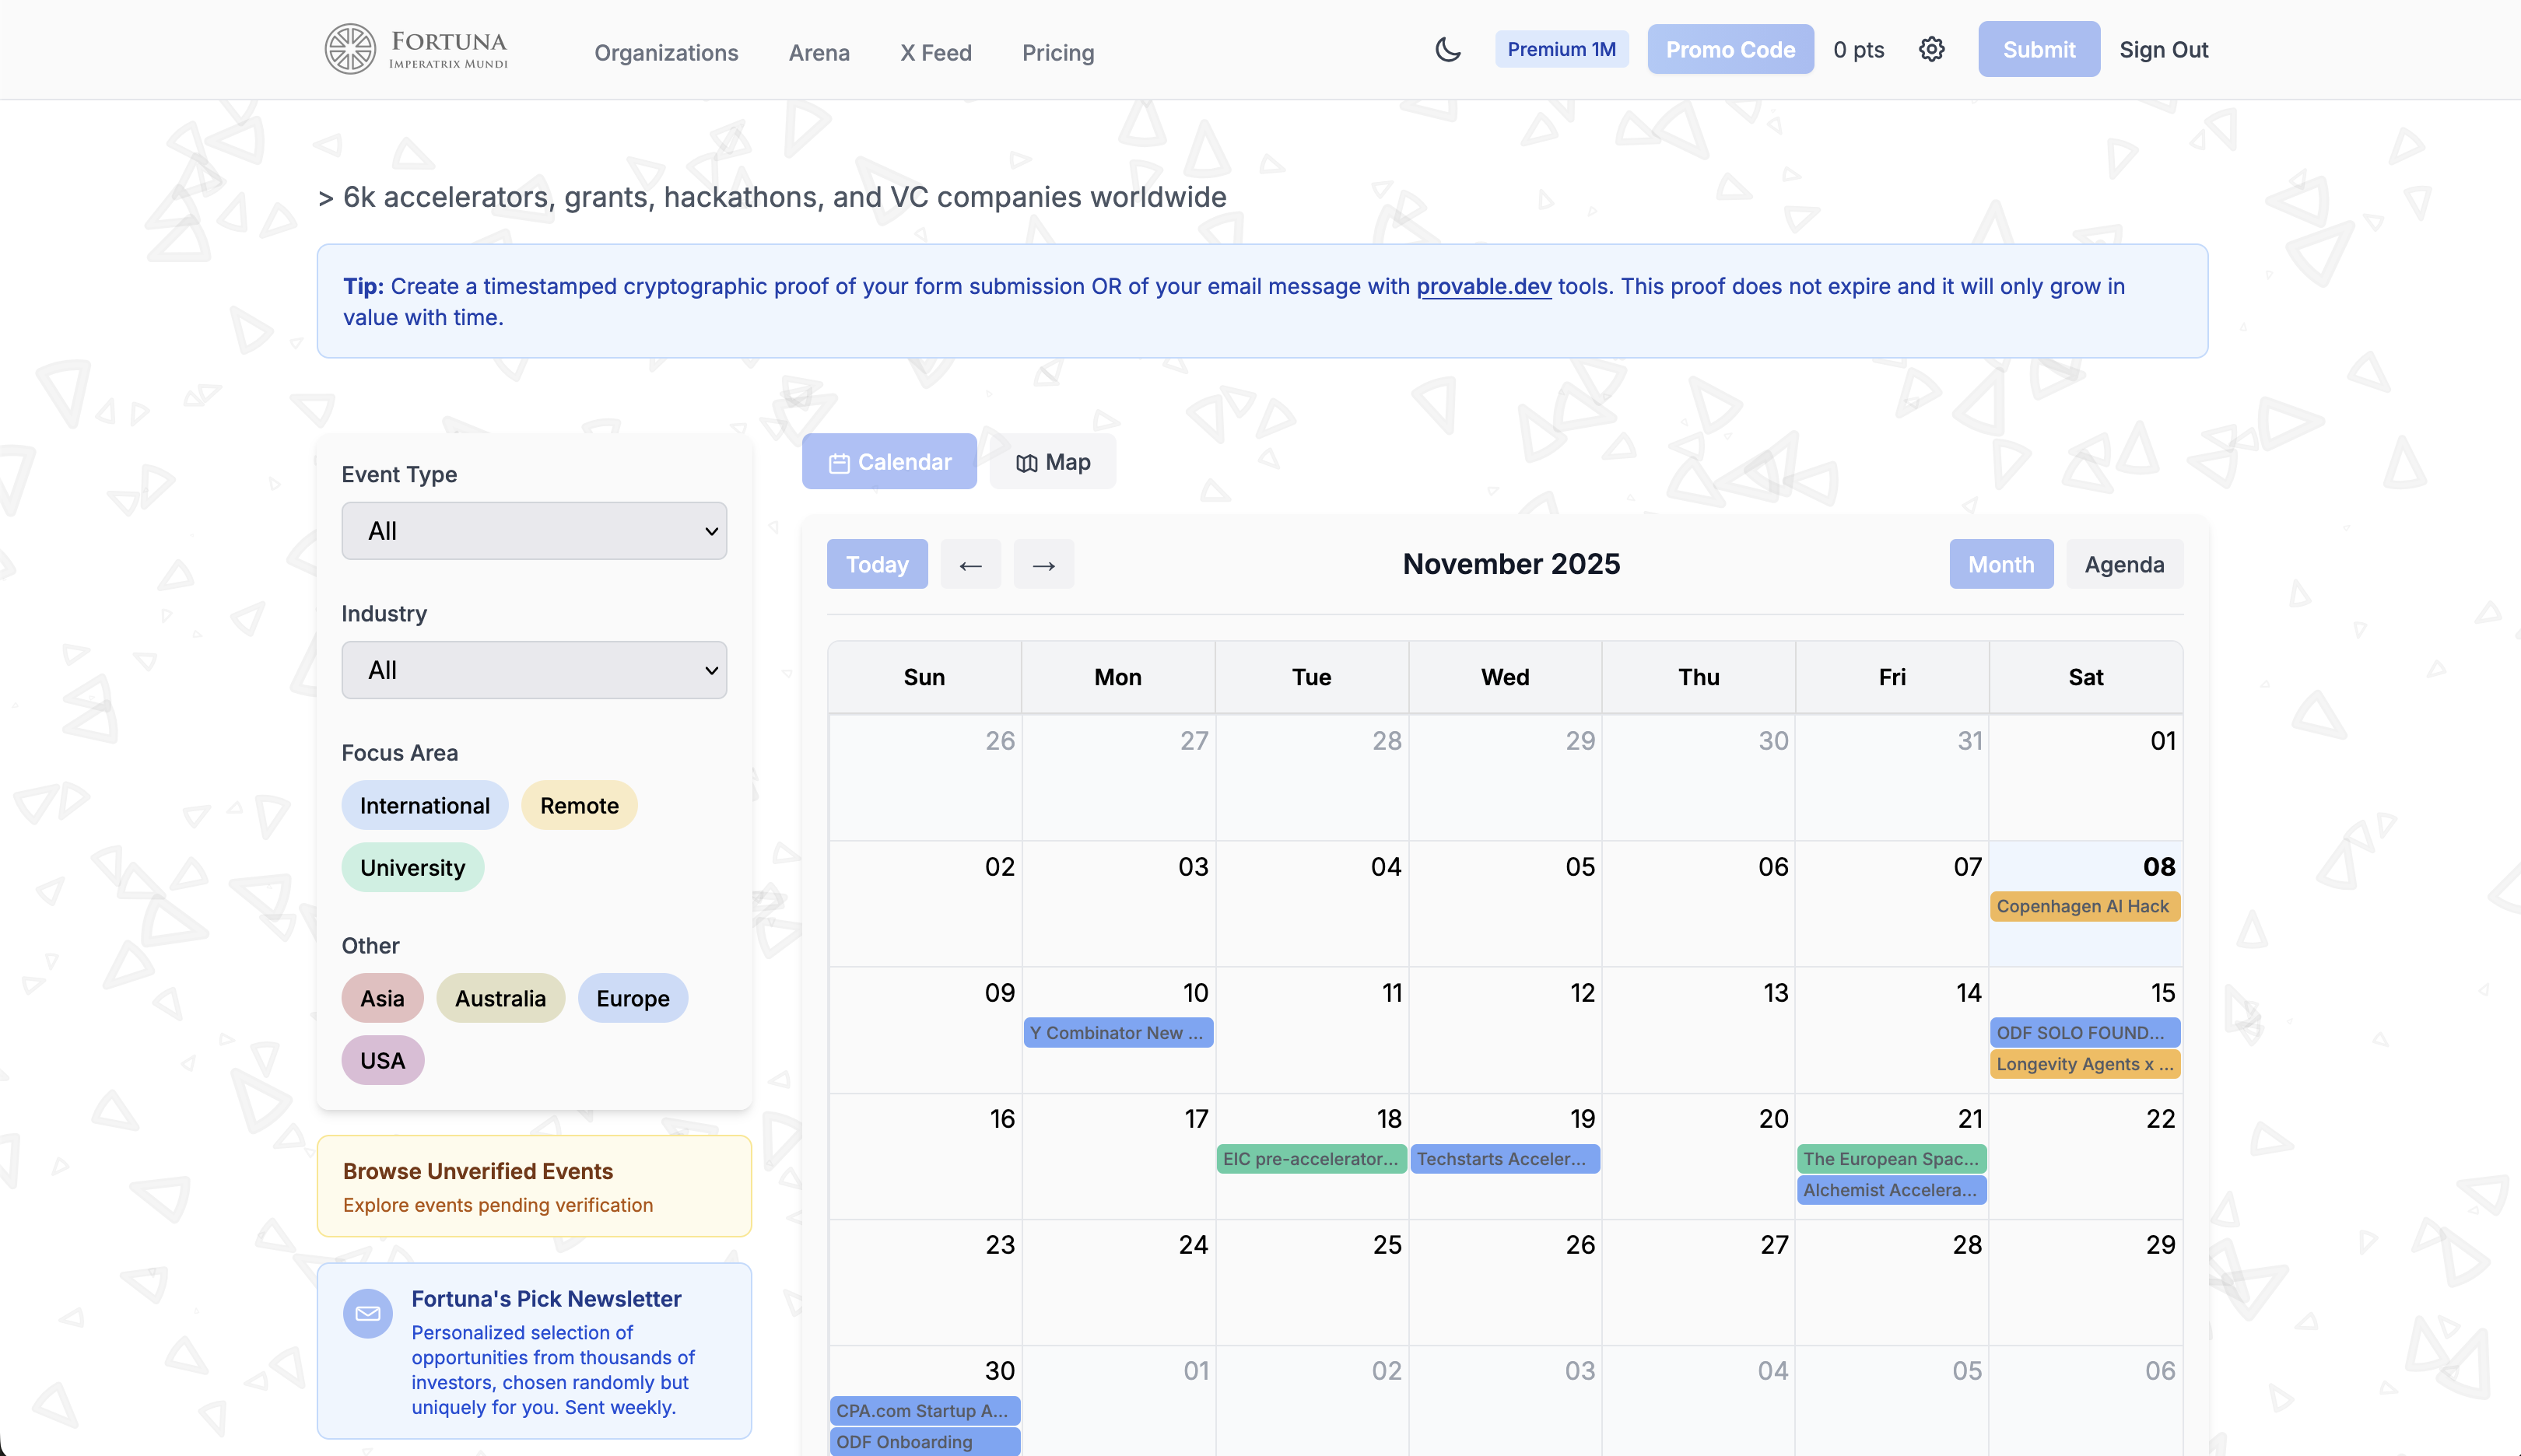Screen dimensions: 2521x1456
Task: Toggle the University focus area filter
Action: click(412, 867)
